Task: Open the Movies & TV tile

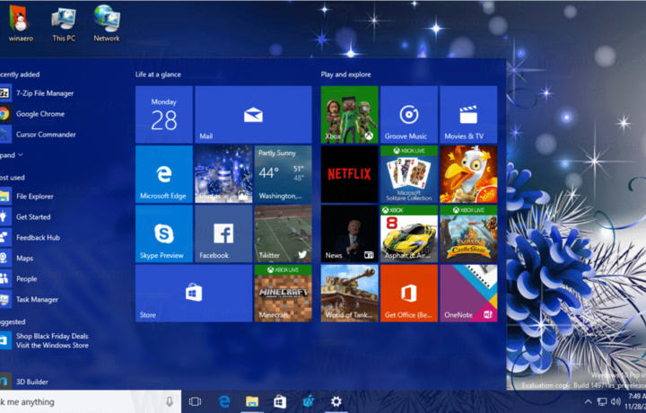Action: coord(468,115)
